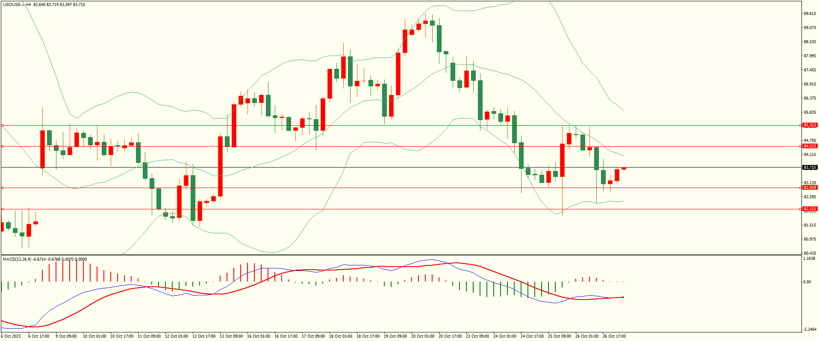Click the 6 Oct 2023 date label
819x341 pixels.
pyautogui.click(x=11, y=336)
